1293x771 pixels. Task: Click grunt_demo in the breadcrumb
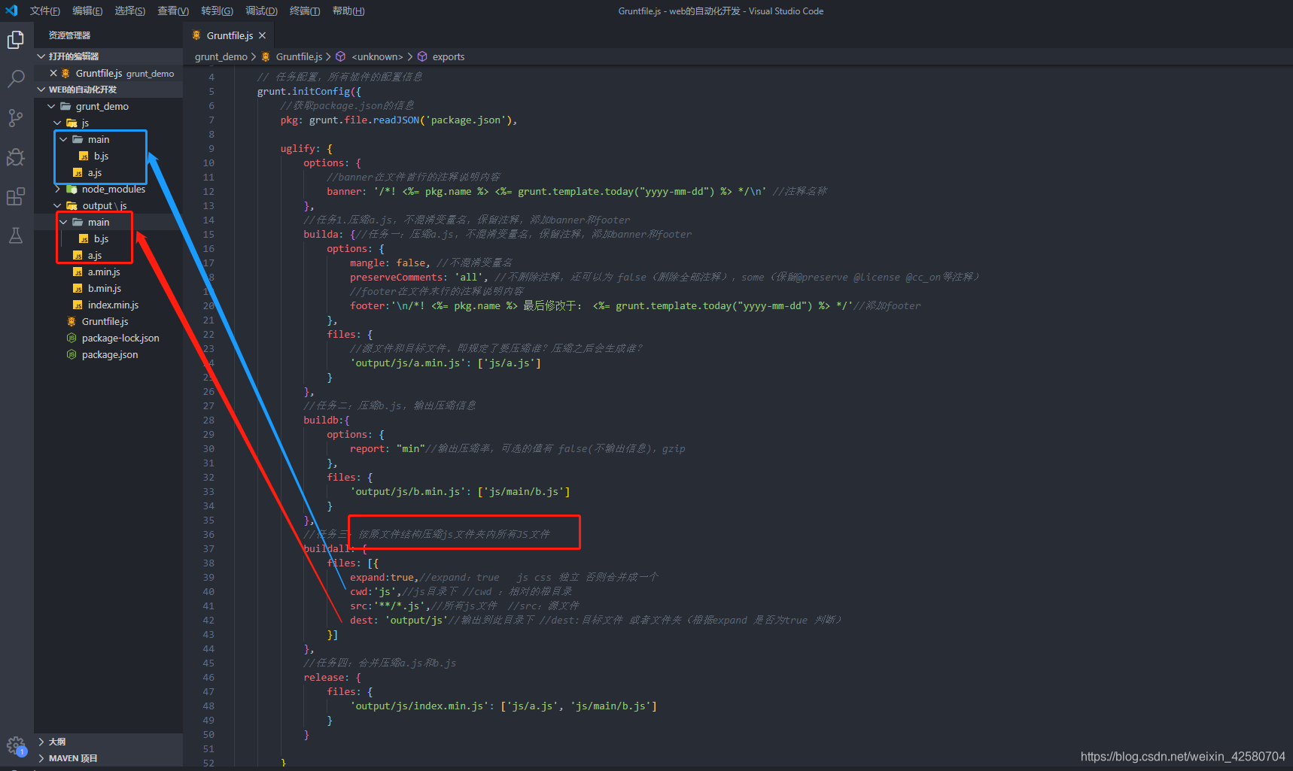pyautogui.click(x=221, y=56)
